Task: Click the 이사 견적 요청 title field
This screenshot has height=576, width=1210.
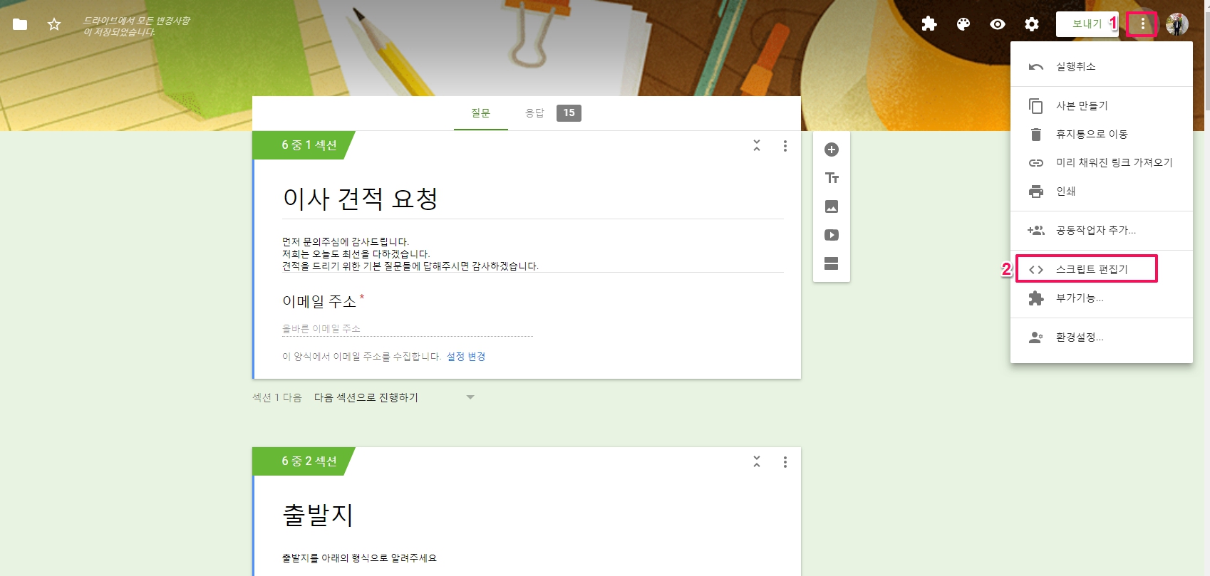Action: click(x=533, y=199)
